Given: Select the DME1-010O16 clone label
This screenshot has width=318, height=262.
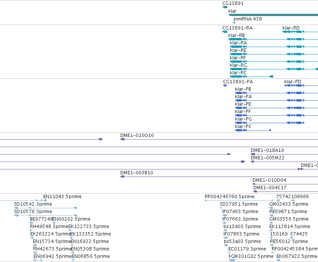Looking at the screenshot, I should pos(137,135).
